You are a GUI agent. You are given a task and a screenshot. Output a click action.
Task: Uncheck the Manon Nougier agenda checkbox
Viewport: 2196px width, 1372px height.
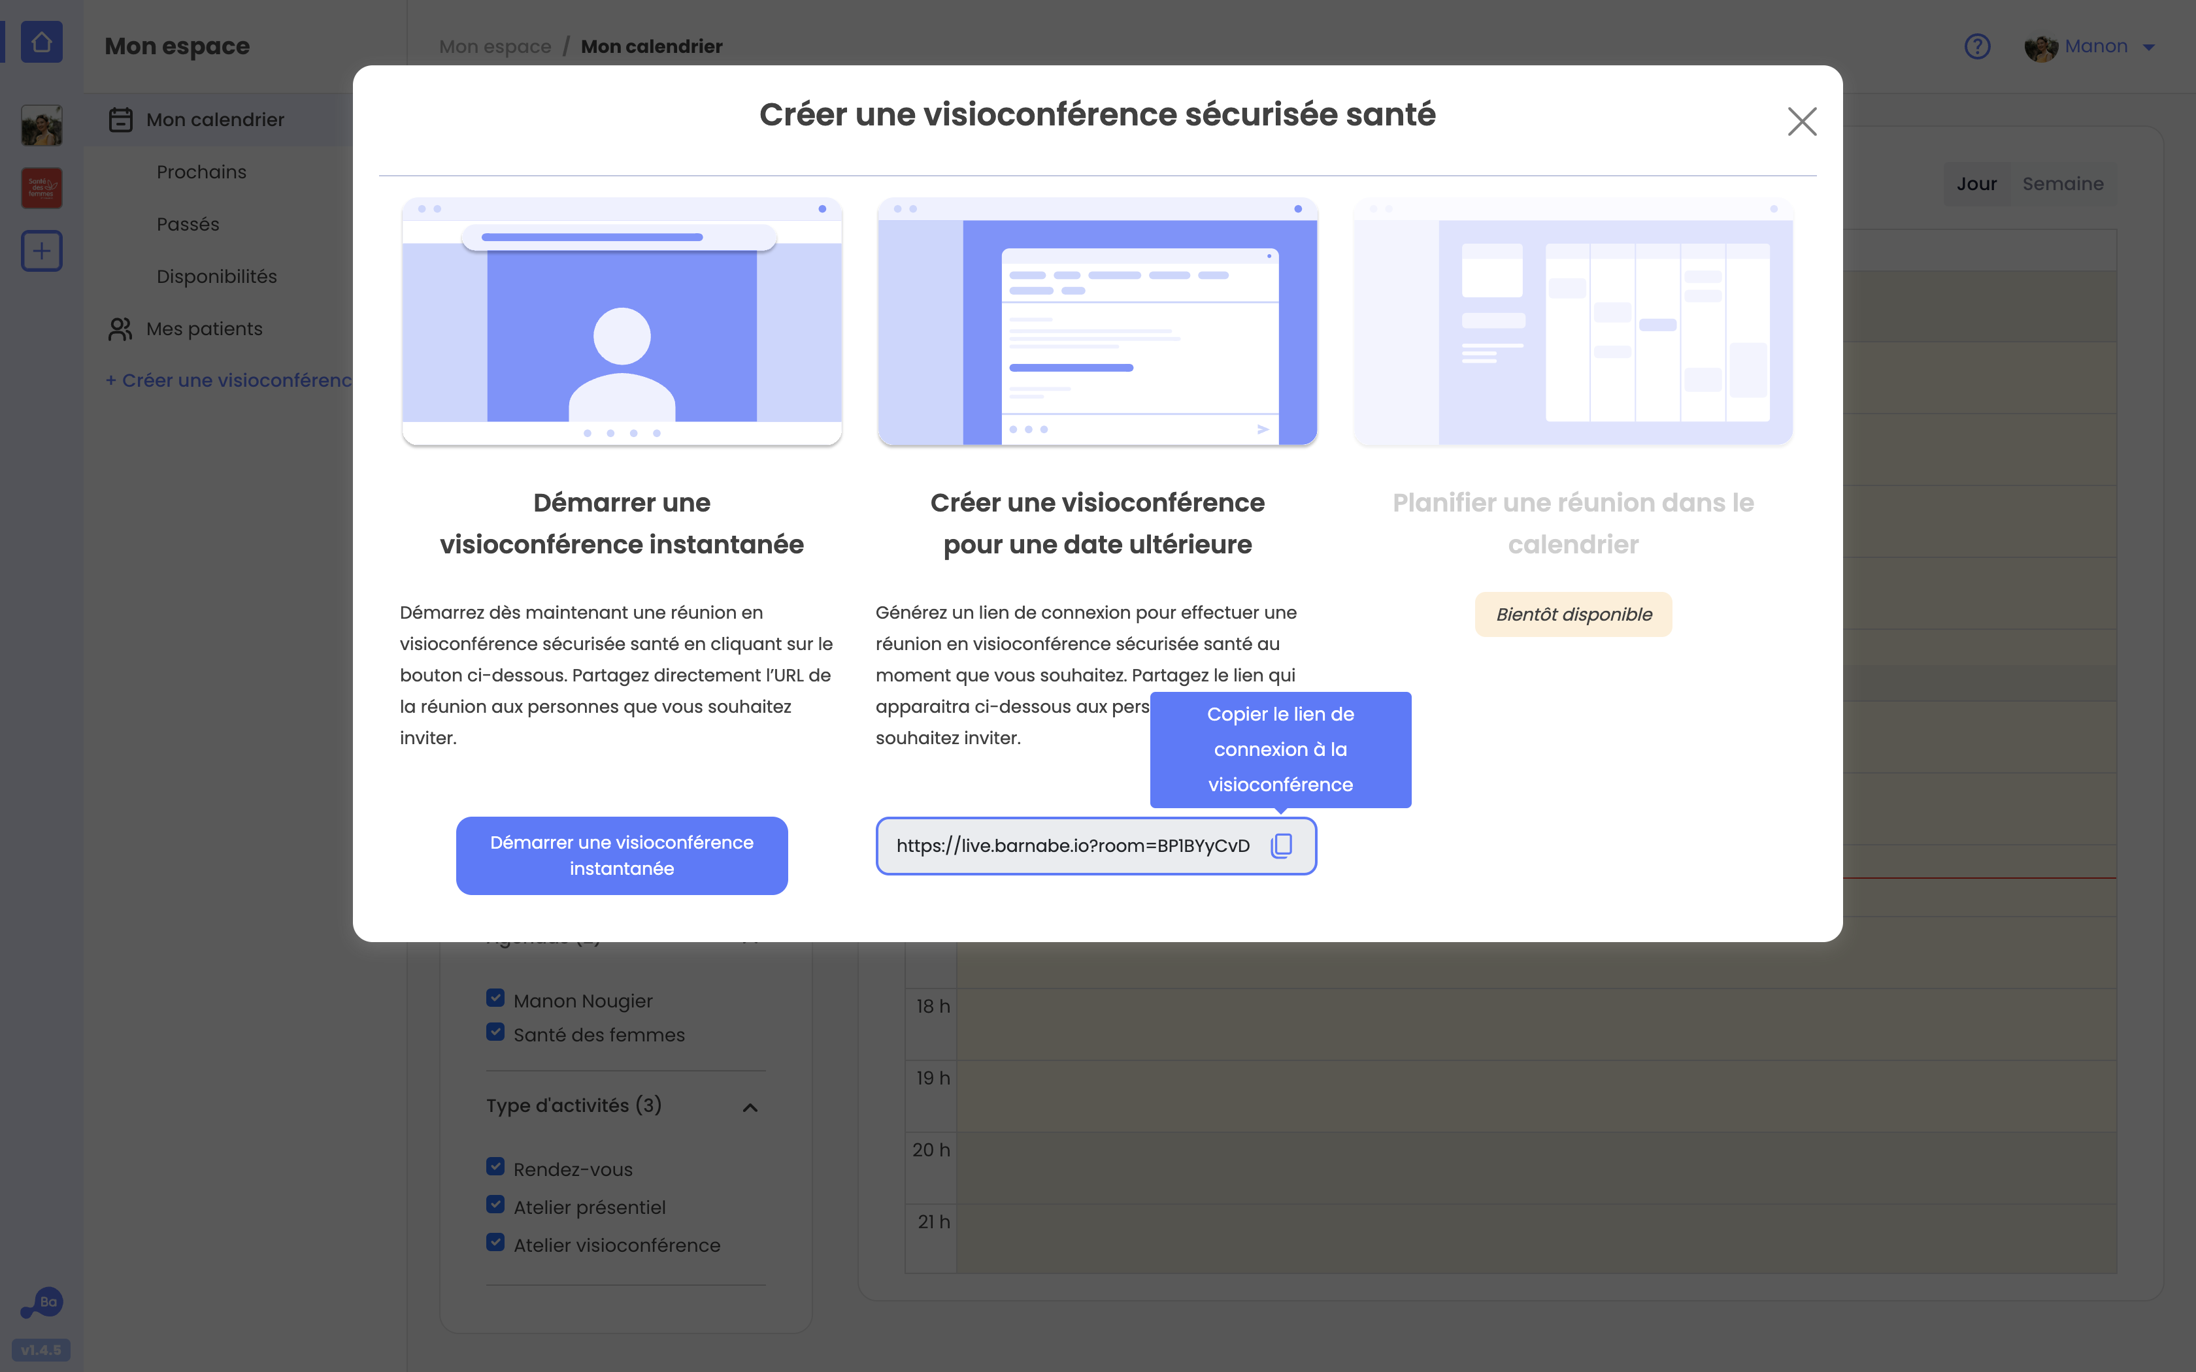495,998
